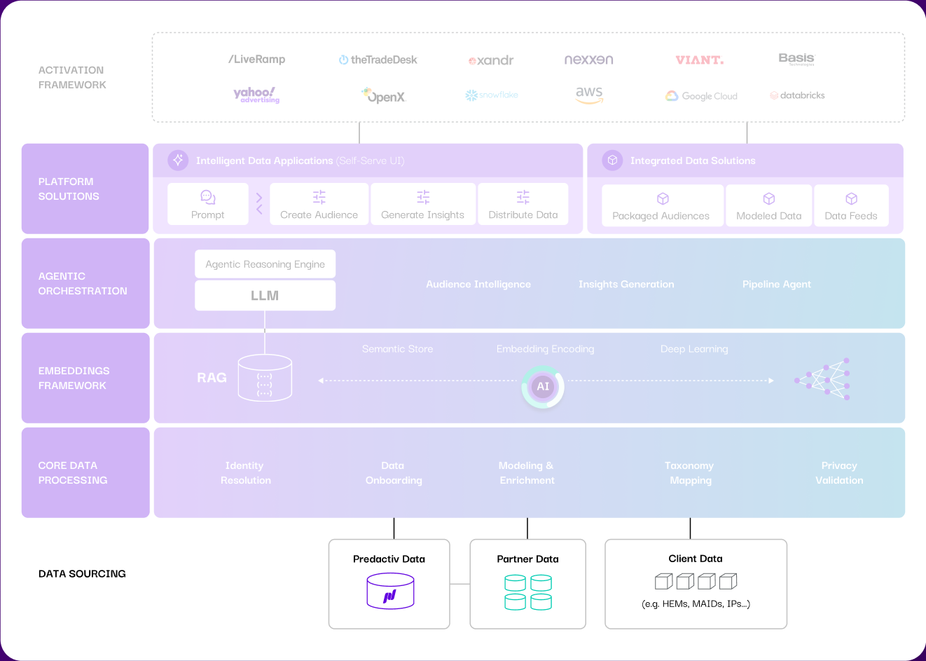The height and width of the screenshot is (661, 926).
Task: Click the sparkle icon beside Intelligent Data Applications
Action: coord(178,160)
